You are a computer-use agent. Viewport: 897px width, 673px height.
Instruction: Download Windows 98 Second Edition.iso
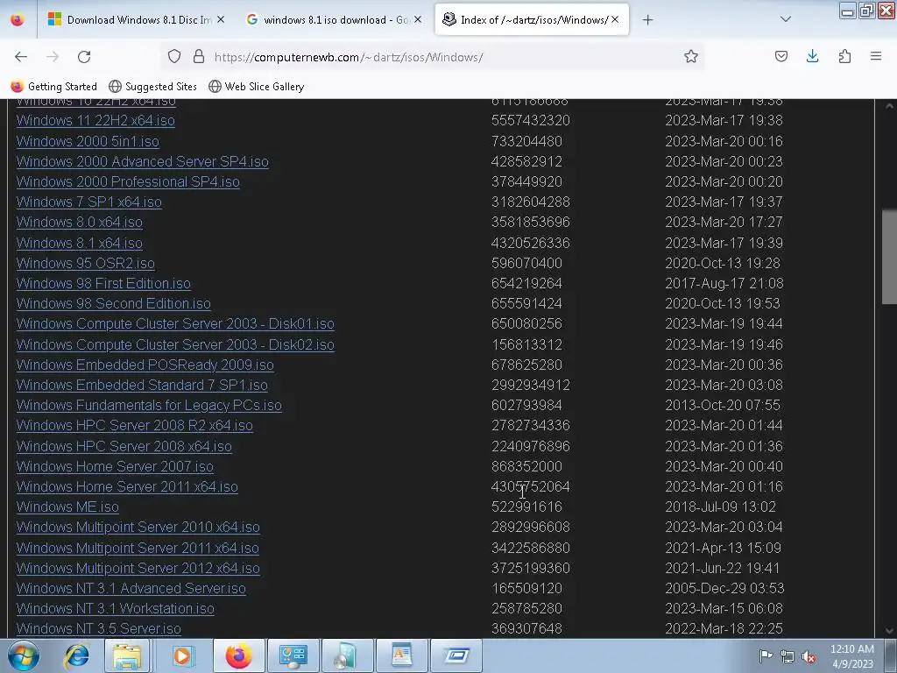point(114,304)
